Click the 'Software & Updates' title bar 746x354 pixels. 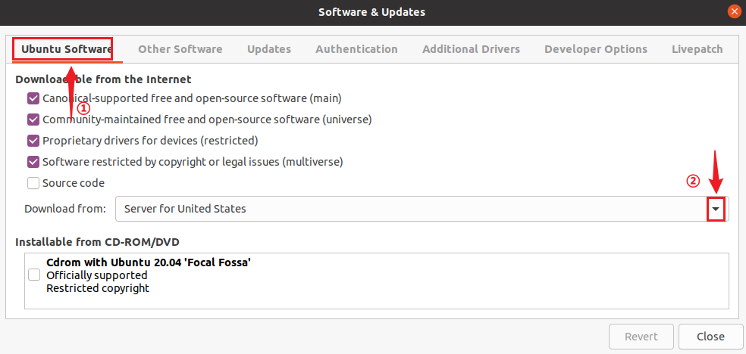click(371, 12)
